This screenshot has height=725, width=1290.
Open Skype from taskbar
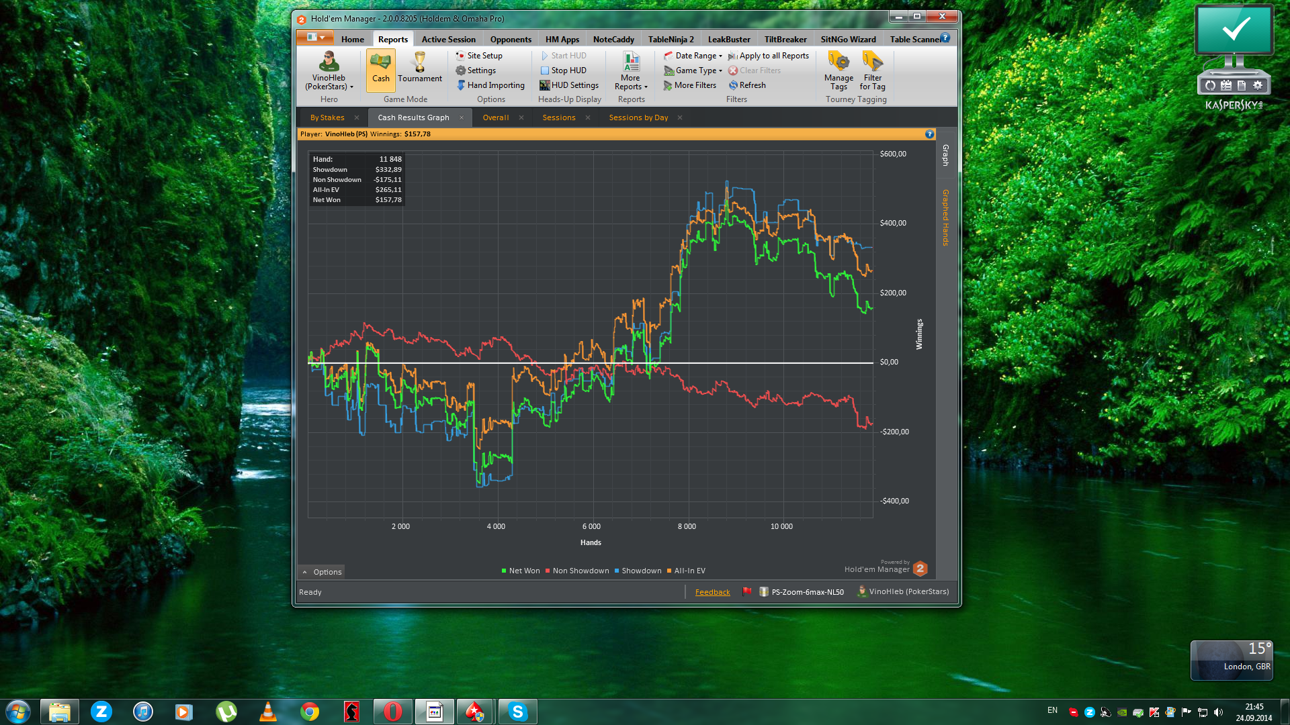click(x=517, y=712)
